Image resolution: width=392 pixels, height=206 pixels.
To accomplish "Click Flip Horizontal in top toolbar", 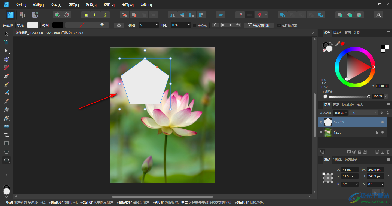I will point(173,15).
